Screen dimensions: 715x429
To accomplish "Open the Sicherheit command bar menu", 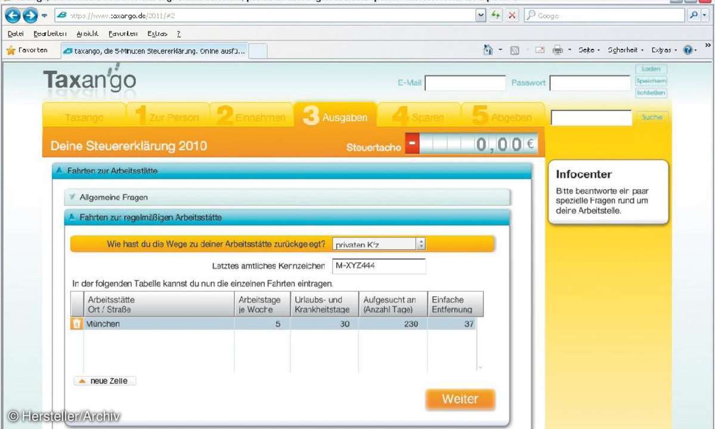I will coord(625,49).
